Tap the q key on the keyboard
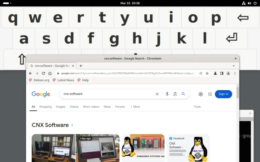Screen dimensions: 260x162 click(12, 17)
